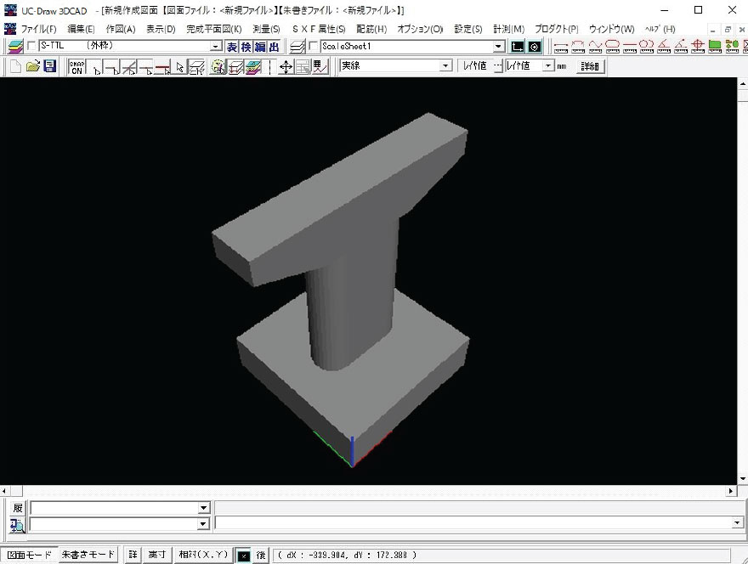Image resolution: width=748 pixels, height=564 pixels.
Task: Click the vertical scrollbar down arrow
Action: tap(743, 479)
